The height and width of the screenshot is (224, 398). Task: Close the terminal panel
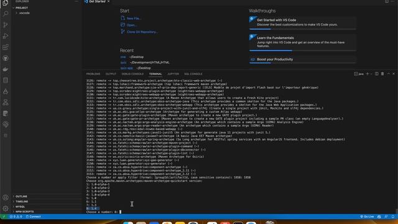[394, 73]
